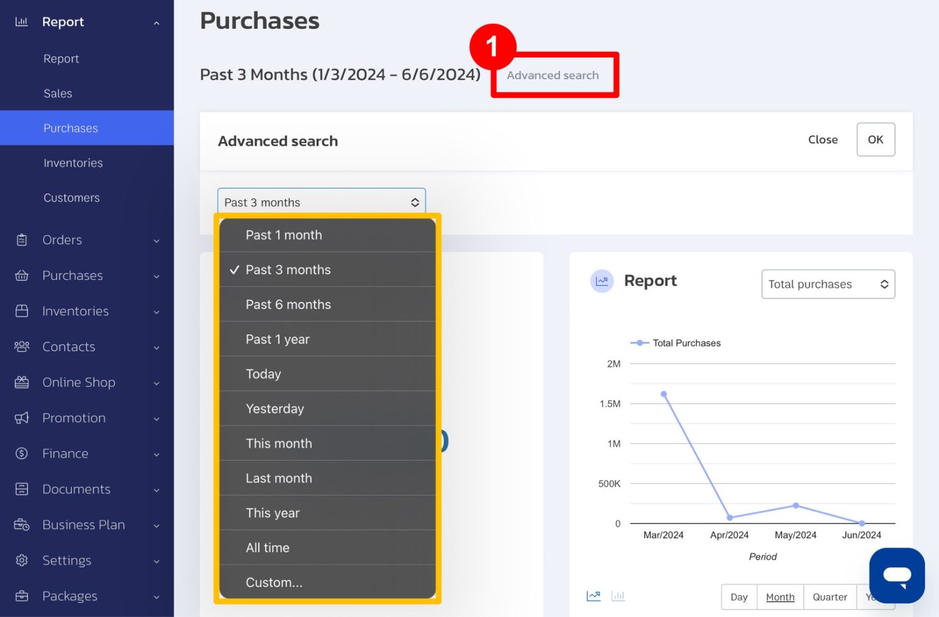Viewport: 939px width, 617px height.
Task: Switch to the Quarter period tab
Action: point(830,597)
